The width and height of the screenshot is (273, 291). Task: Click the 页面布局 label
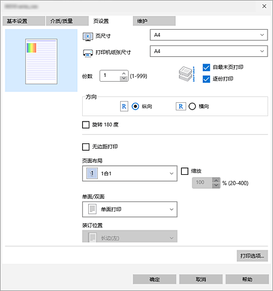[92, 161]
